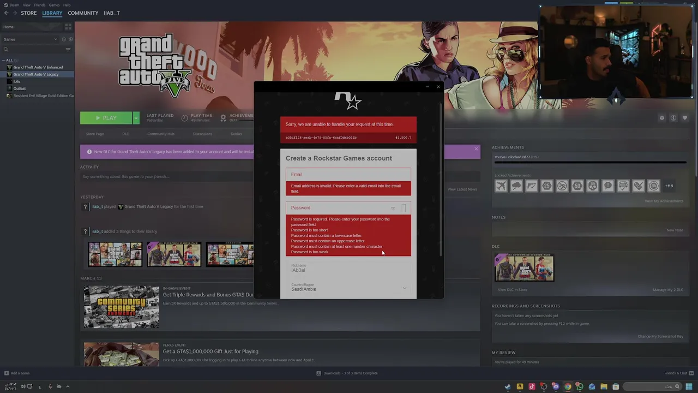698x393 pixels.
Task: Open Steam icon in Windows taskbar
Action: point(508,386)
